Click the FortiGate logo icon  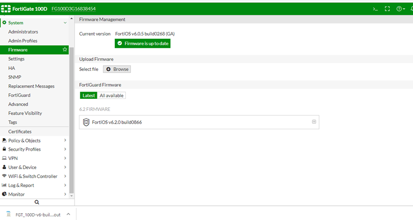tap(9, 9)
